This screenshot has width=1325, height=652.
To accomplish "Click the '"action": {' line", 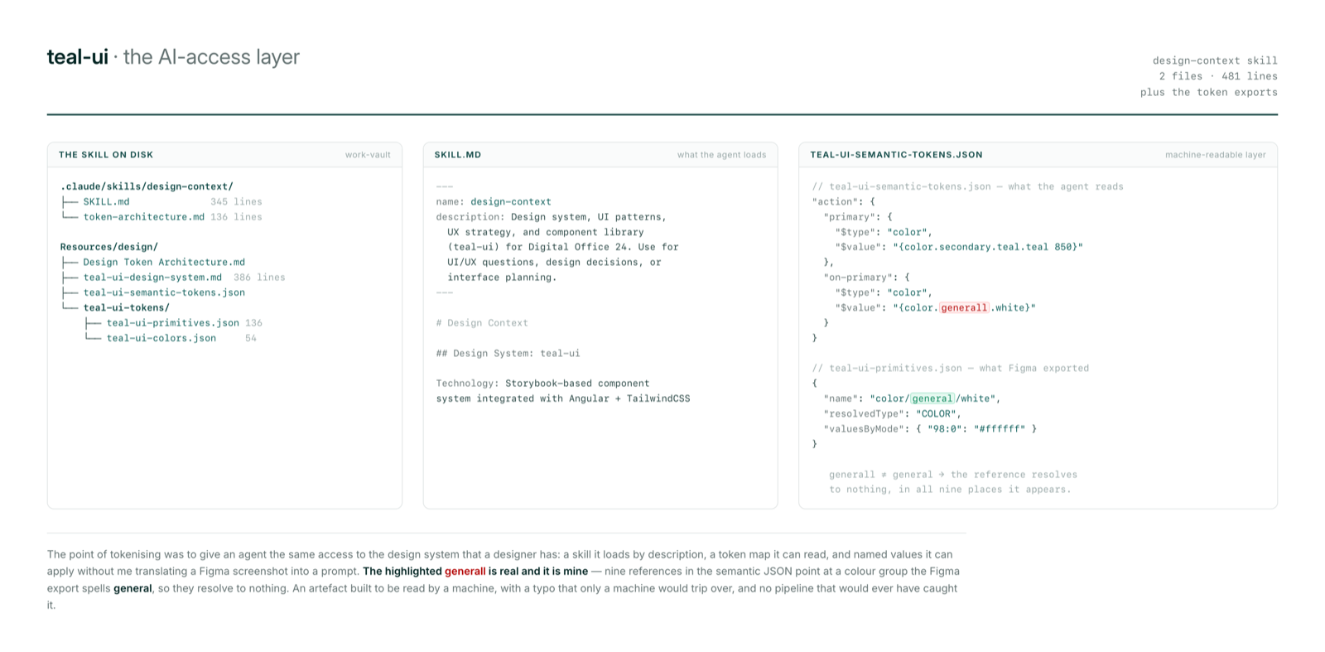I will 843,201.
